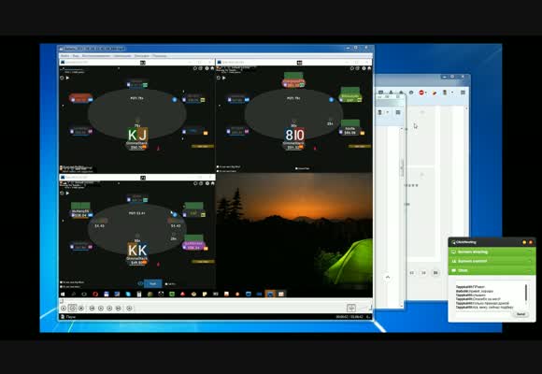Open the first menu in video player menu bar

coord(65,56)
